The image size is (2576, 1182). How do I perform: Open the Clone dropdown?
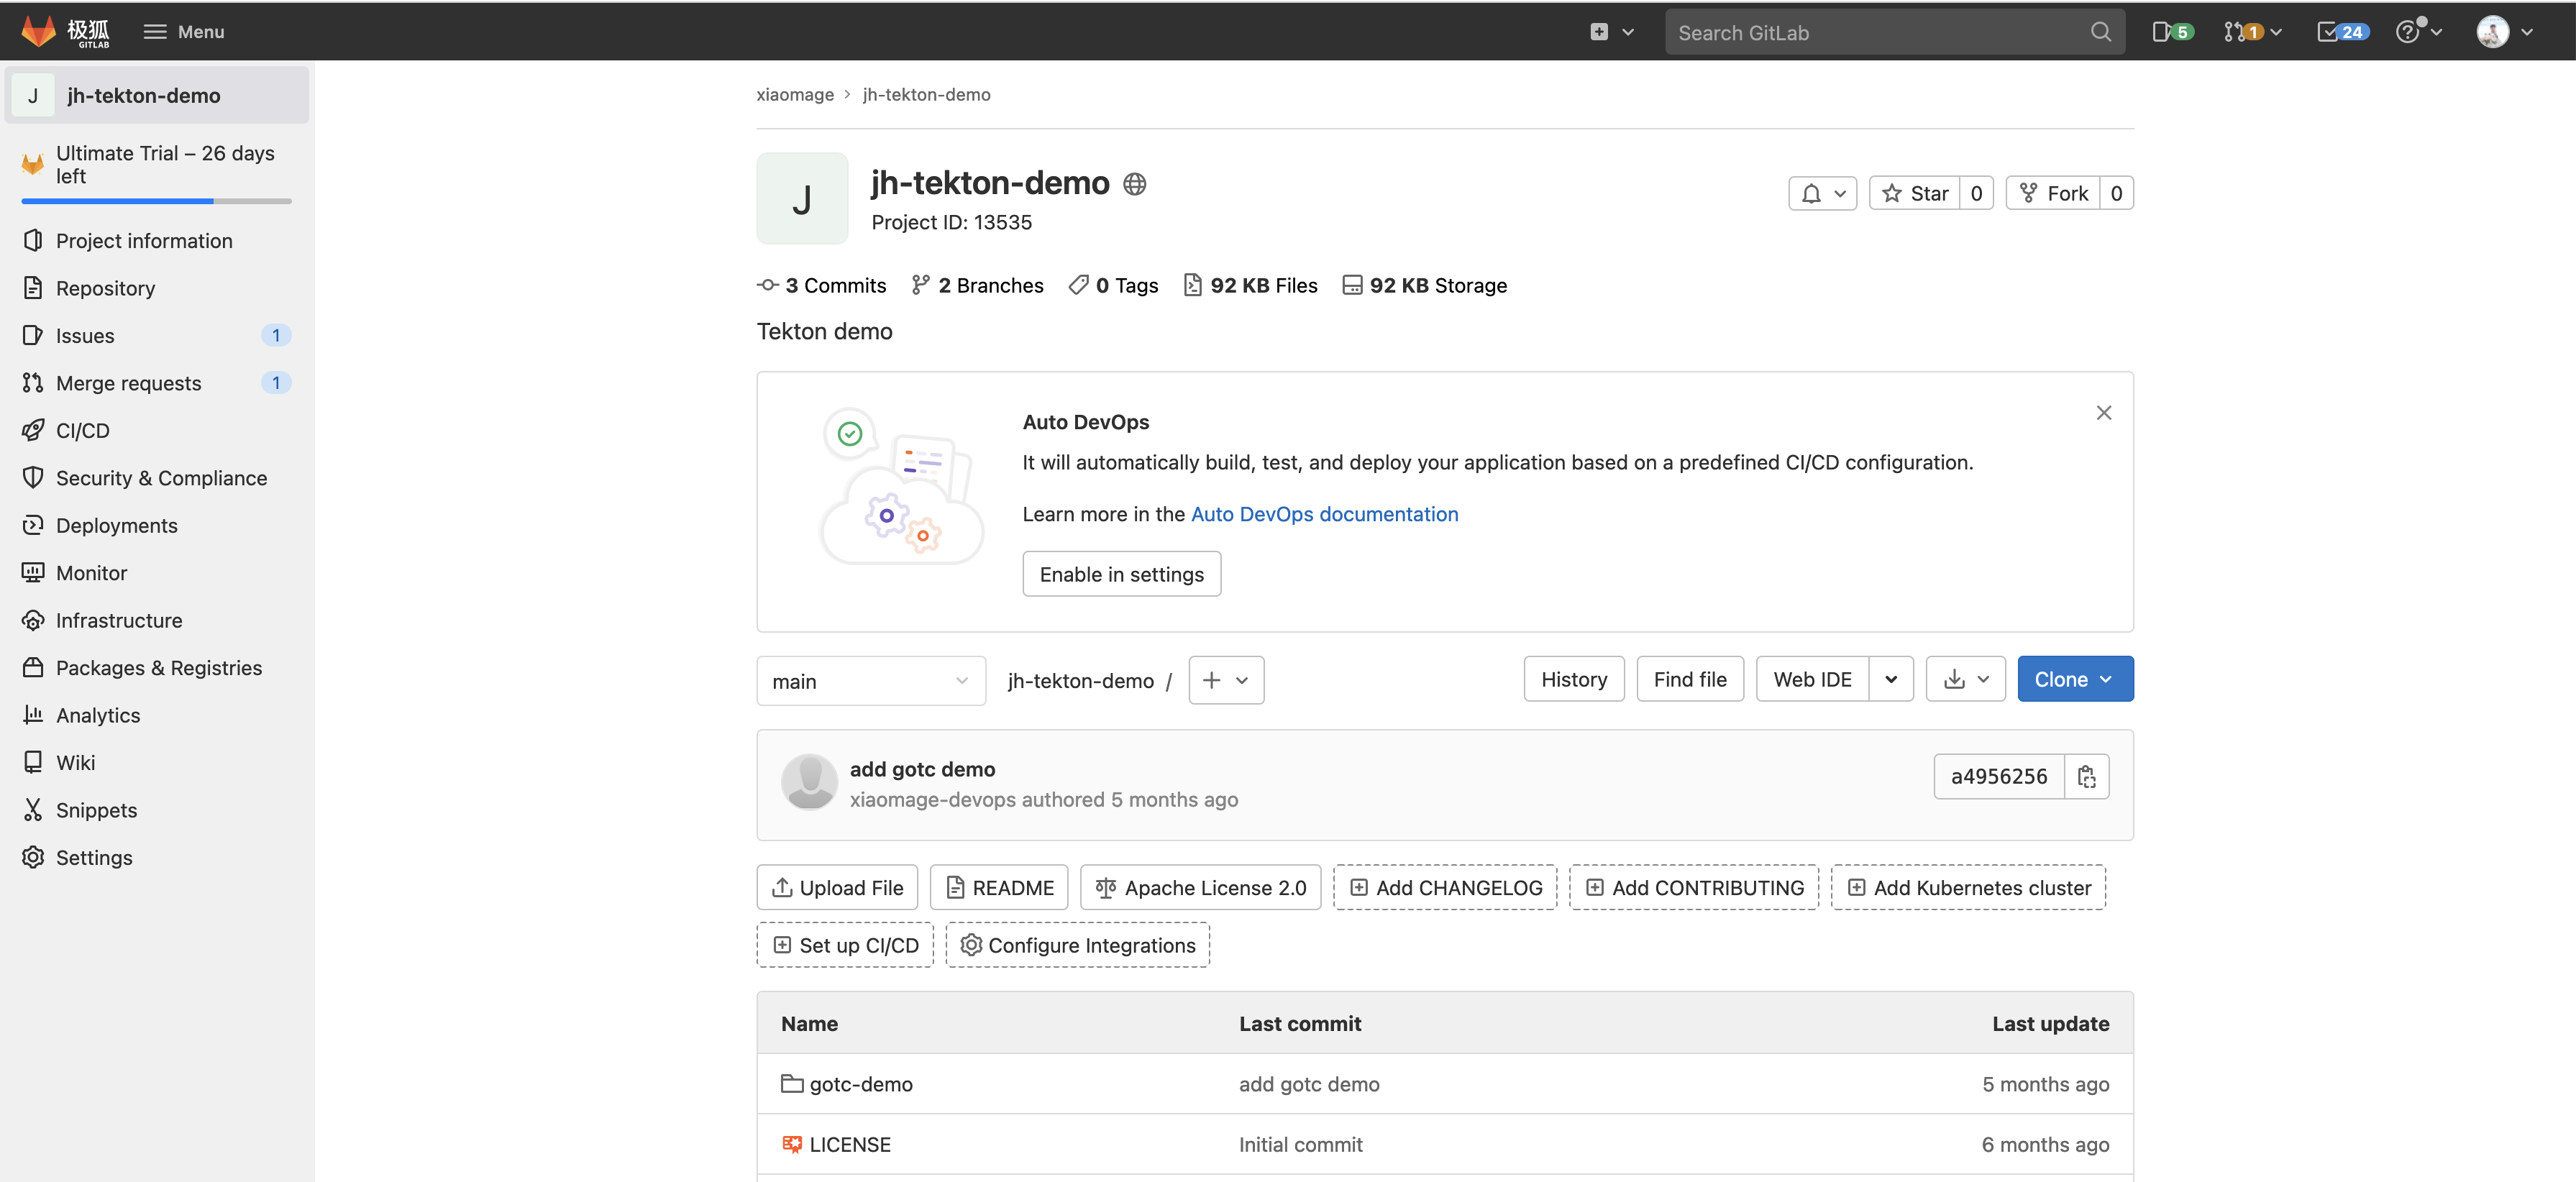click(x=2074, y=679)
